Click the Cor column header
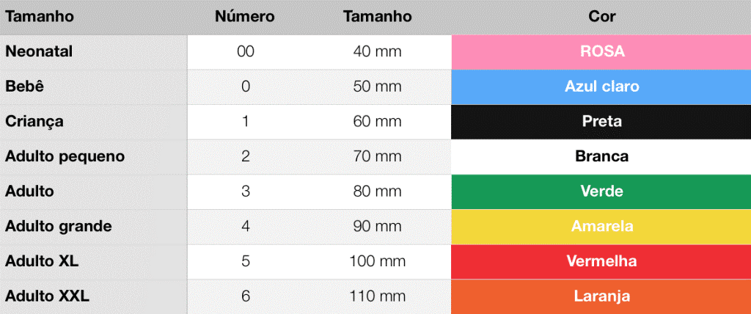This screenshot has width=751, height=314. (x=601, y=17)
